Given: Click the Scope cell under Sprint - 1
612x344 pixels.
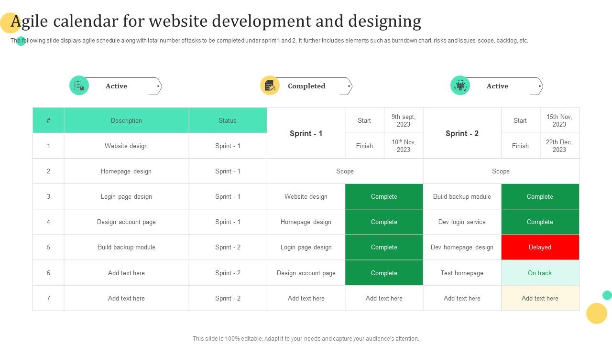Looking at the screenshot, I should [x=345, y=171].
